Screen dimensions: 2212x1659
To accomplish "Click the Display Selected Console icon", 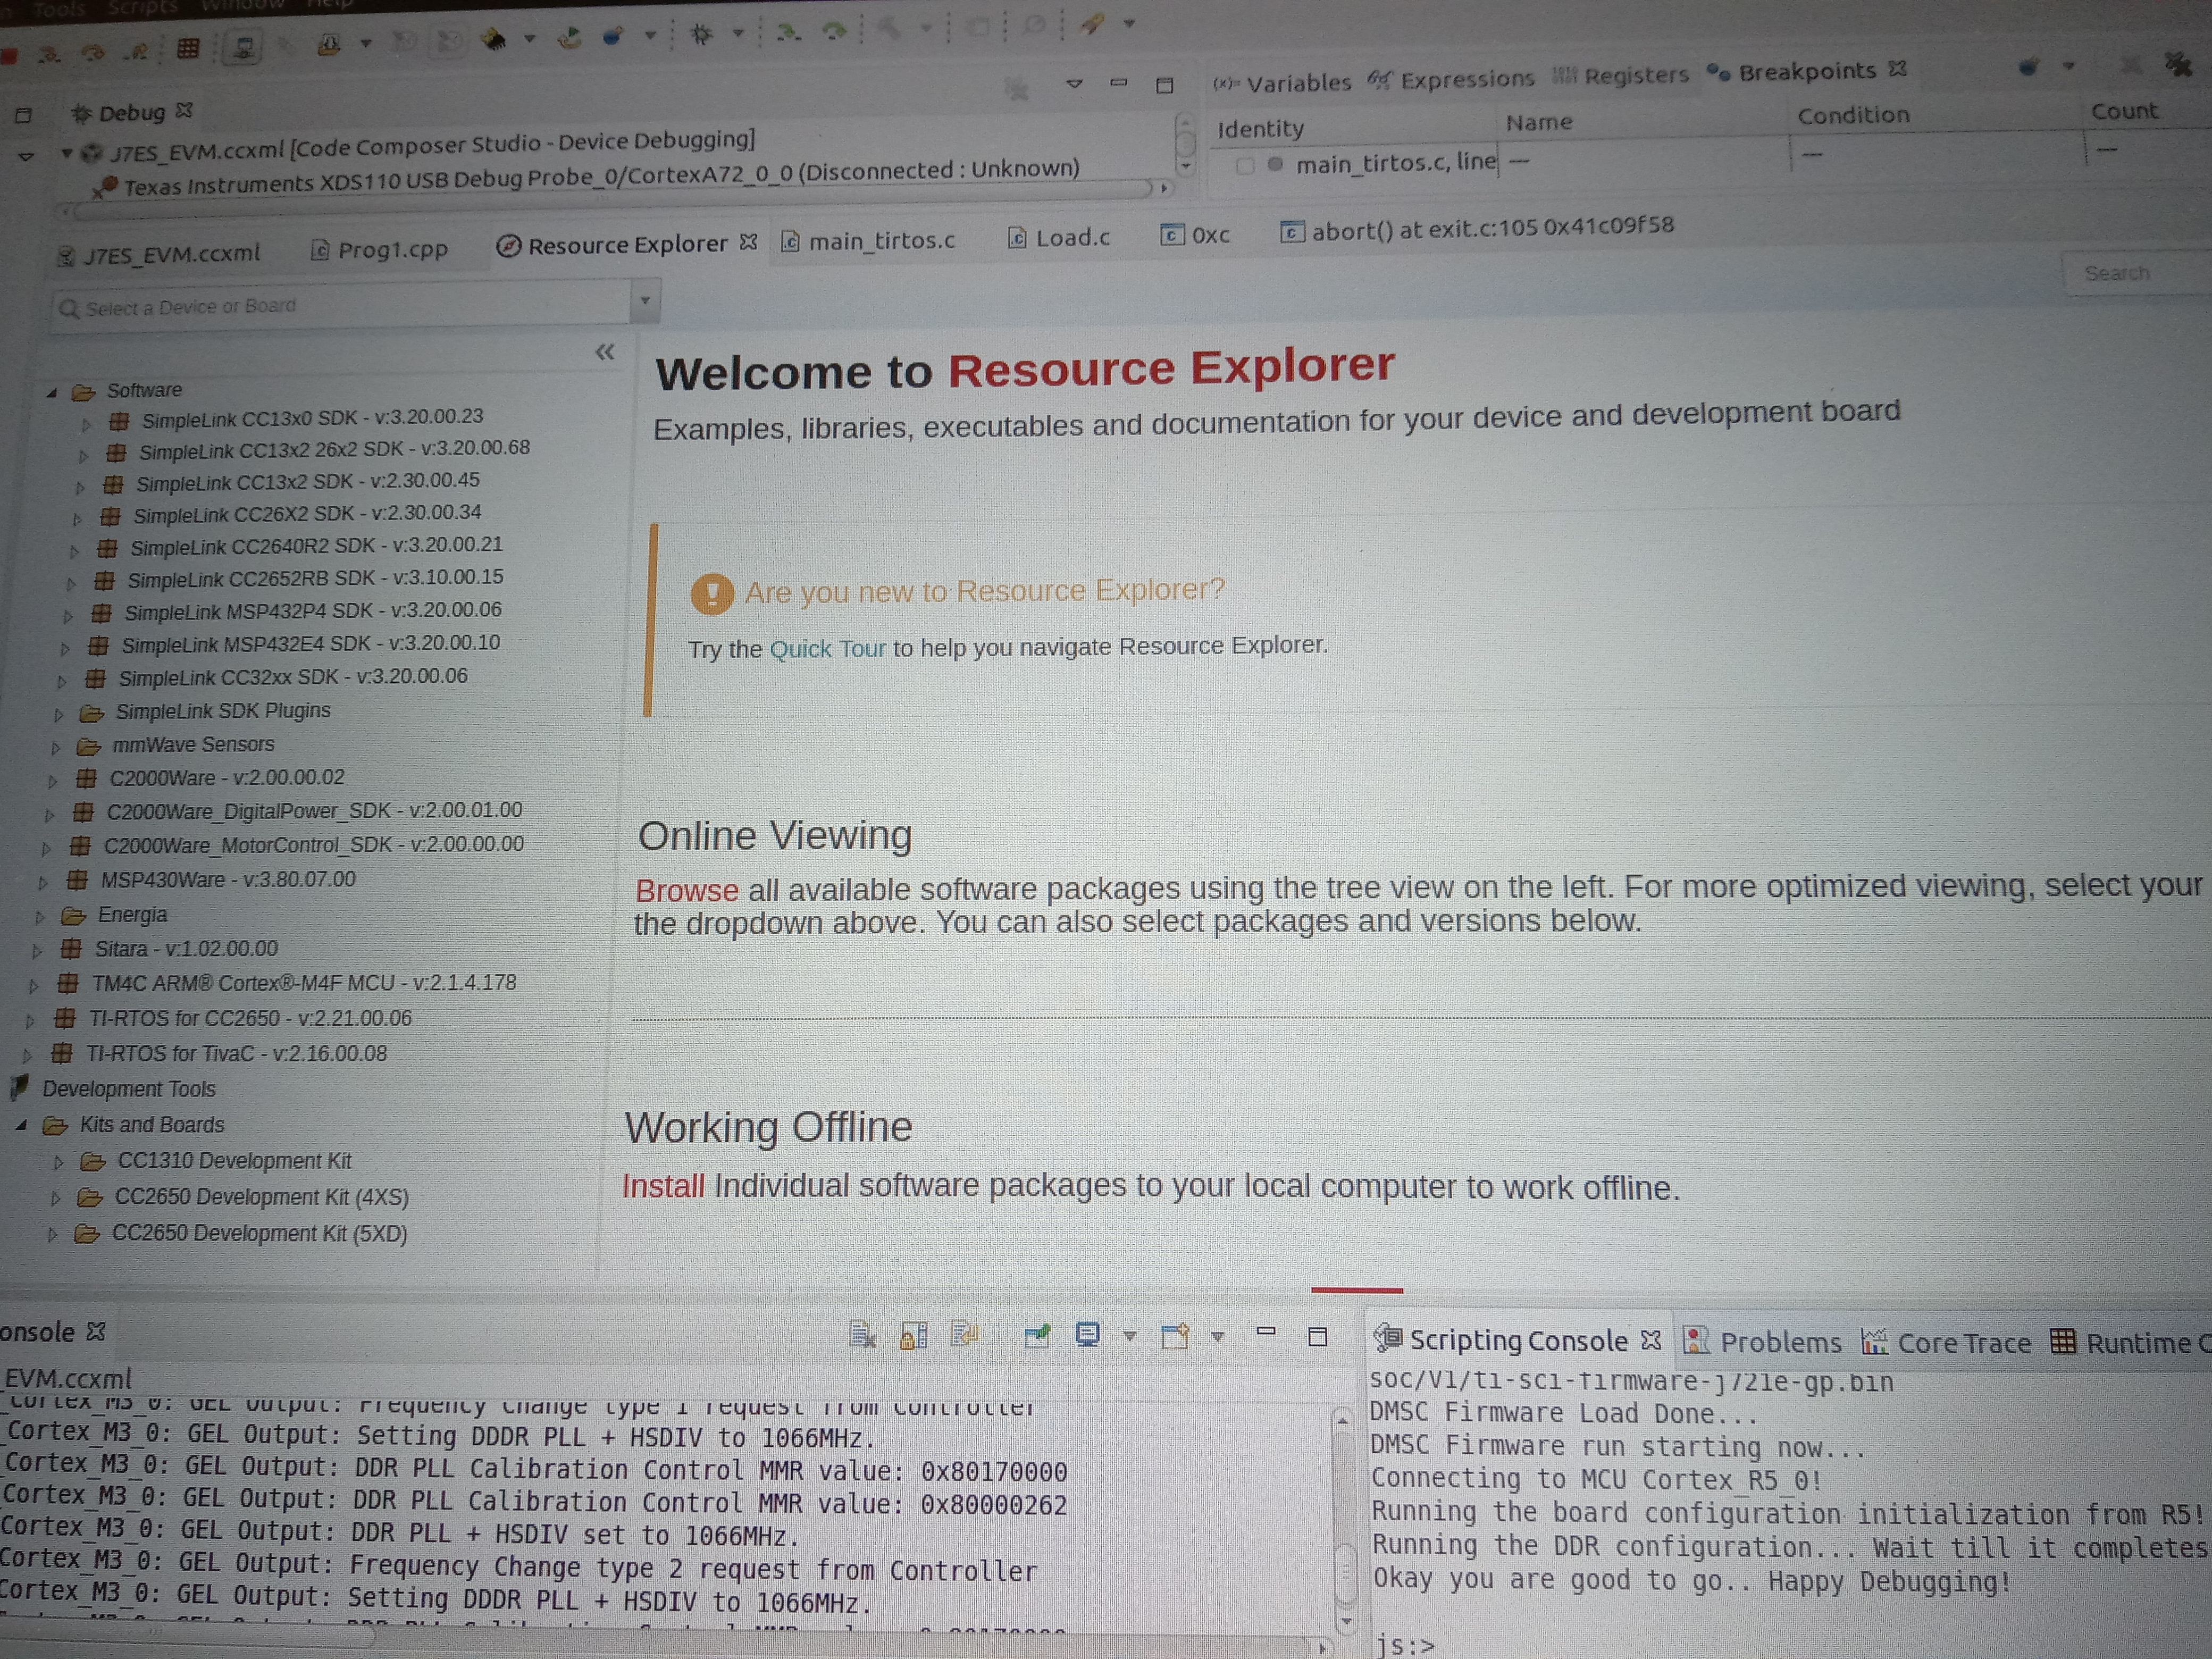I will (1088, 1335).
